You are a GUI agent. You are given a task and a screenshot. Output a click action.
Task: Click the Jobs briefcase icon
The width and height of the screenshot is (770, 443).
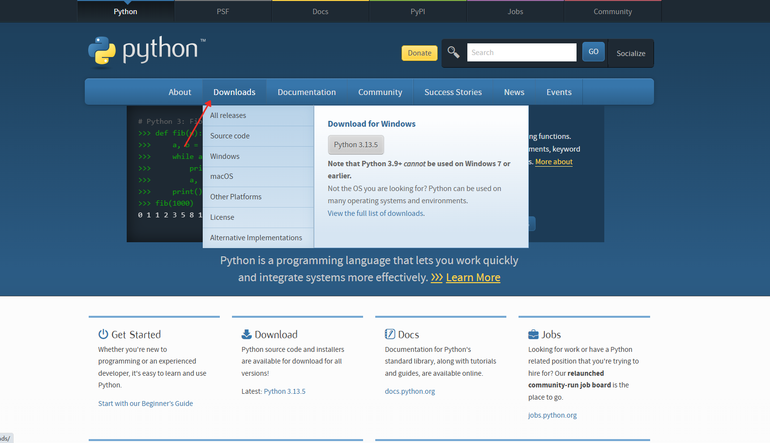click(533, 334)
